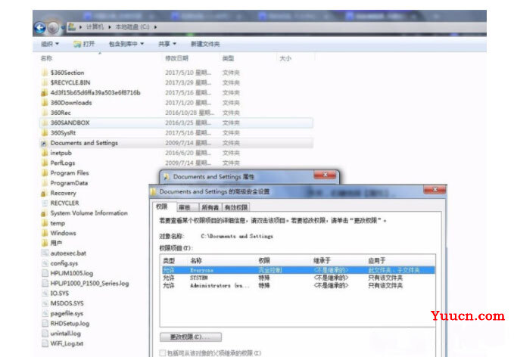Screen dimensions: 514x357
Task: Select the 360SANDBOX folder icon
Action: [x=45, y=123]
